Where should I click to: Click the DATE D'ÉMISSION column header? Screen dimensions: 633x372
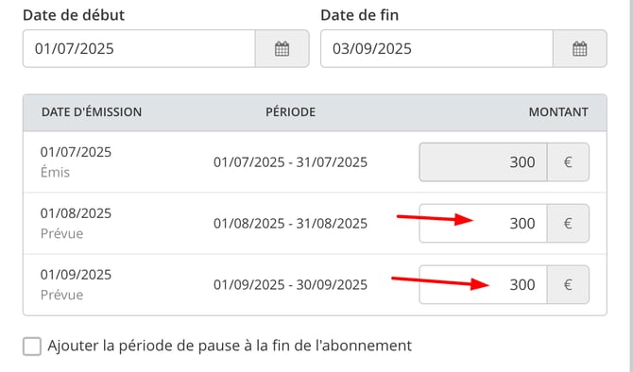(x=92, y=112)
